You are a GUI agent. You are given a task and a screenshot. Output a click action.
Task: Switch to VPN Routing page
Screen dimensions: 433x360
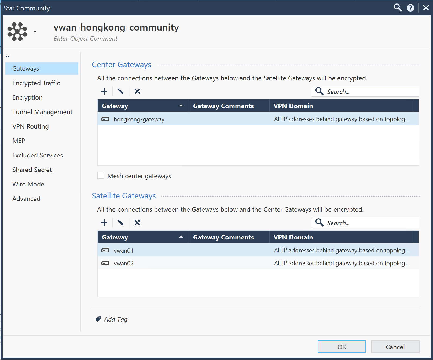coord(42,126)
